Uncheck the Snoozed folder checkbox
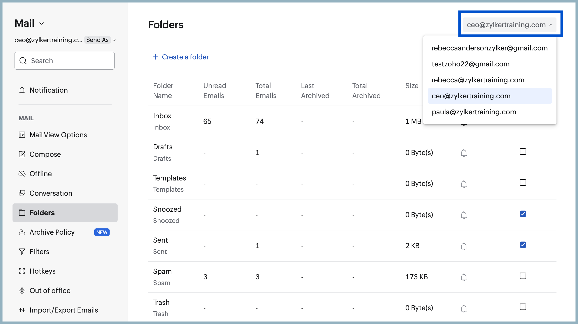 pos(523,214)
